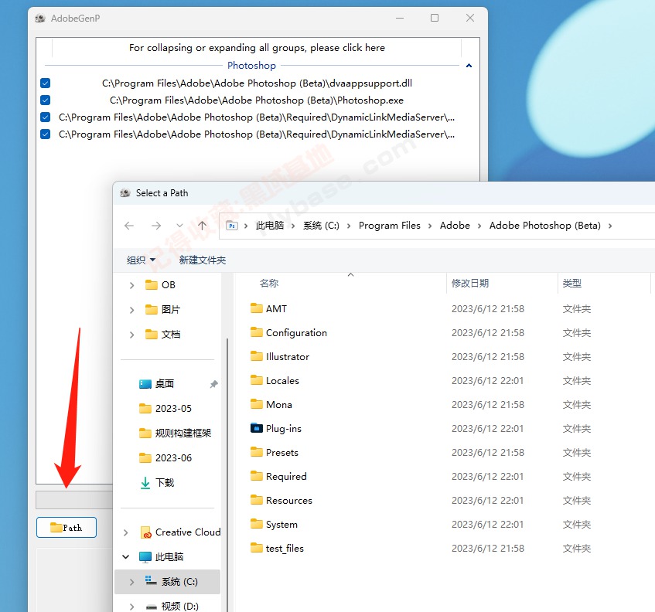Open Creative Cloud in navigation pane
Viewport: 655px width, 612px height.
click(188, 532)
